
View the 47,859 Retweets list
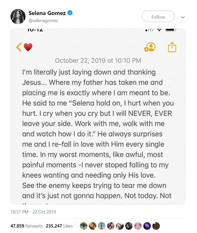click(26, 226)
